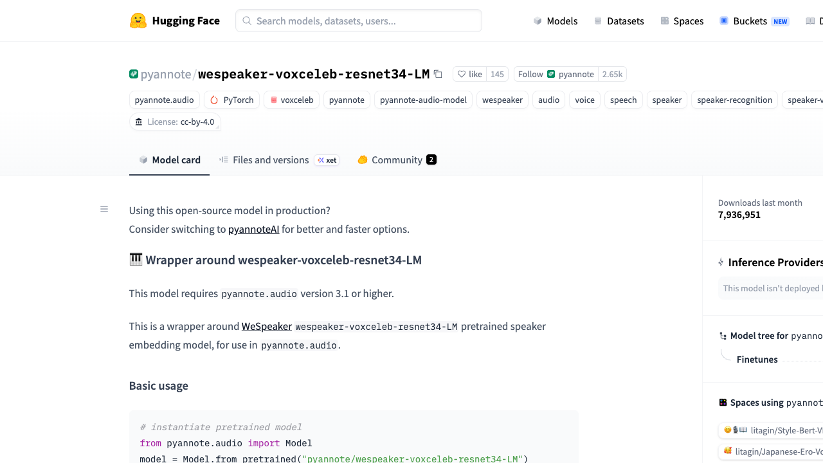Click the code block instantiate pretrained model comment
Image resolution: width=823 pixels, height=463 pixels.
221,427
